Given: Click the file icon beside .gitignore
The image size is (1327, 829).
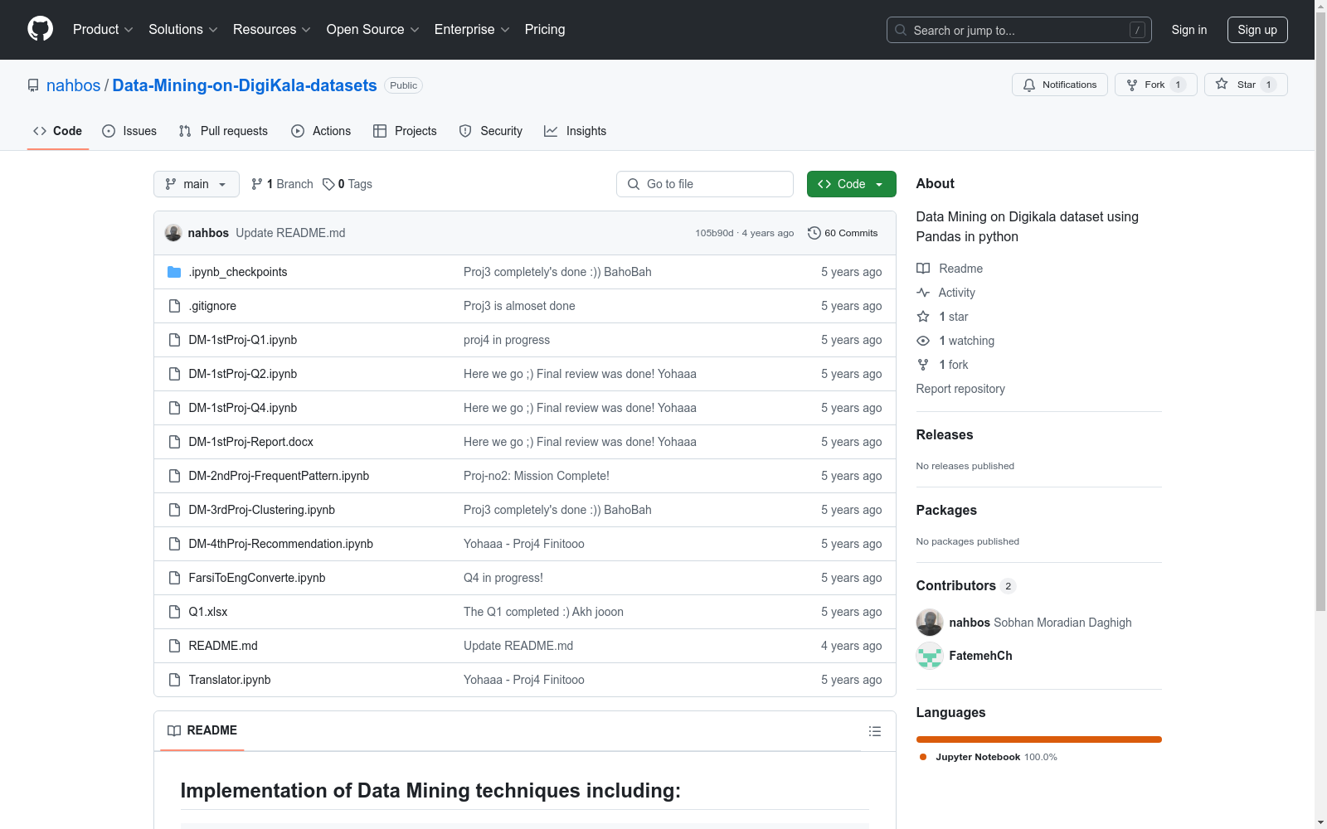Looking at the screenshot, I should (174, 306).
